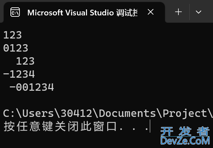
Task: Click the 30412 folder name in the path
Action: pos(77,113)
